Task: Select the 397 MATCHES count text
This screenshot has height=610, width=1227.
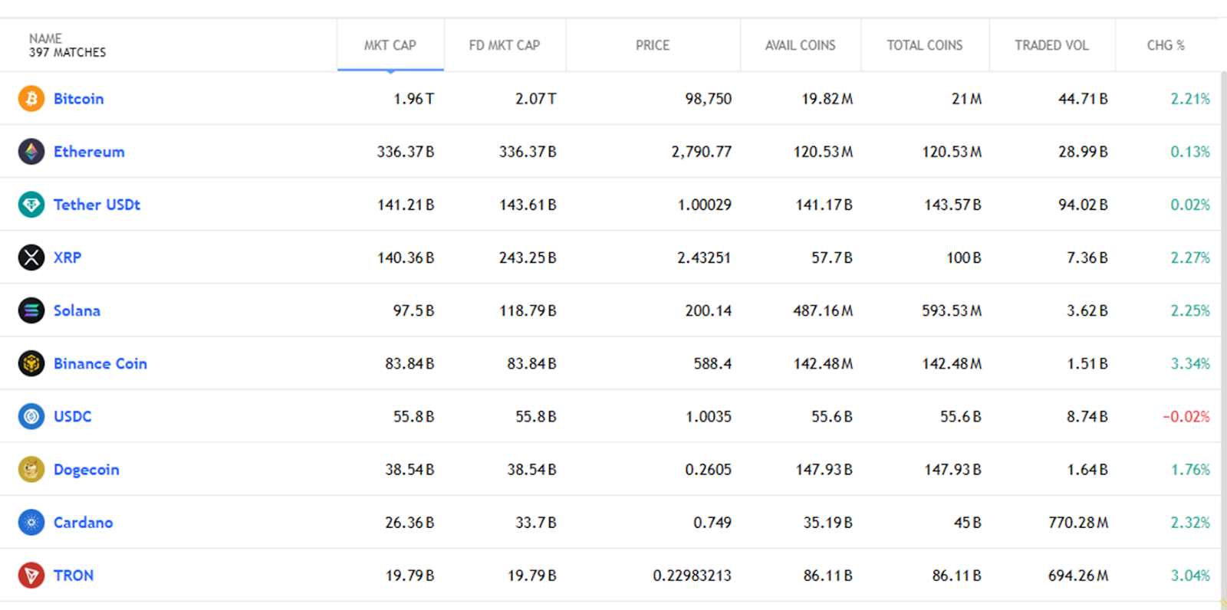Action: [x=67, y=52]
